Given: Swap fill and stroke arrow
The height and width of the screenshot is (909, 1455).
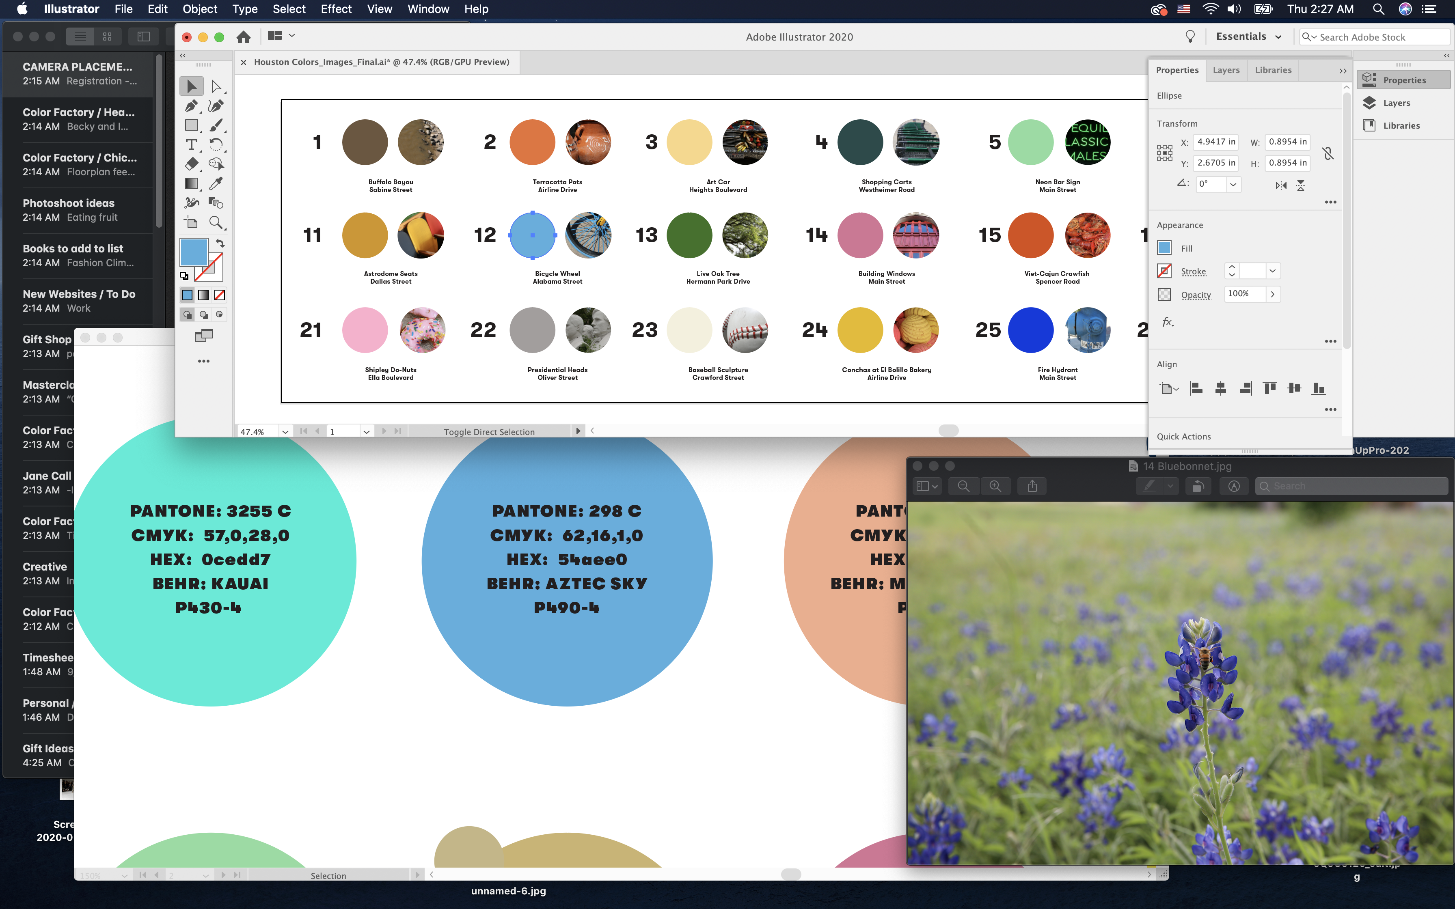Looking at the screenshot, I should [x=220, y=243].
